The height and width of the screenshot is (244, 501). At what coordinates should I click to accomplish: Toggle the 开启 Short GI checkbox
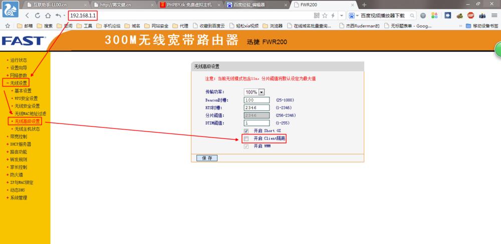tap(246, 131)
